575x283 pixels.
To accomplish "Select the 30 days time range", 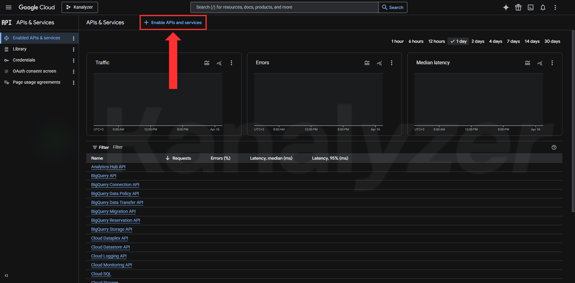I will (553, 41).
